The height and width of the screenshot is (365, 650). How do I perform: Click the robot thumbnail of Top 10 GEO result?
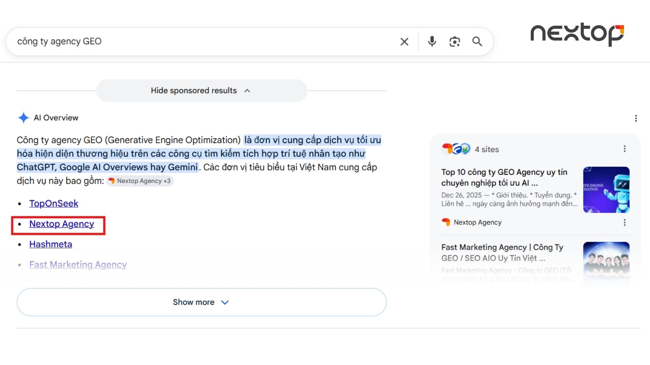[x=606, y=190]
